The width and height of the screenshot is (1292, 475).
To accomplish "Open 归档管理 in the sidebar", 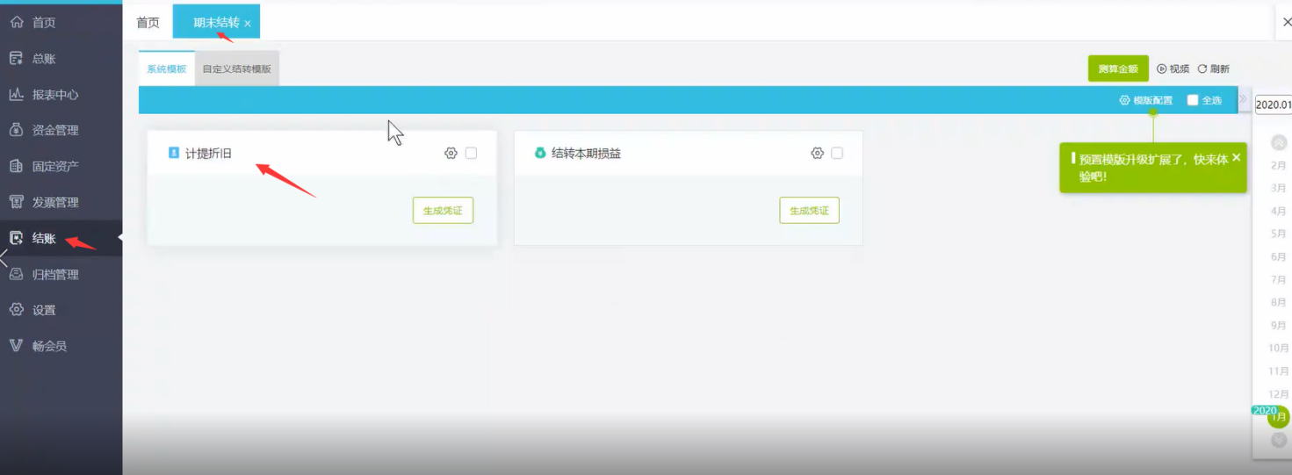I will tap(61, 274).
